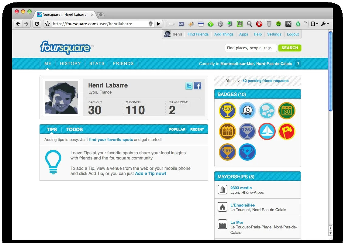Click the page vertical scrollbar thumb

[x=330, y=71]
